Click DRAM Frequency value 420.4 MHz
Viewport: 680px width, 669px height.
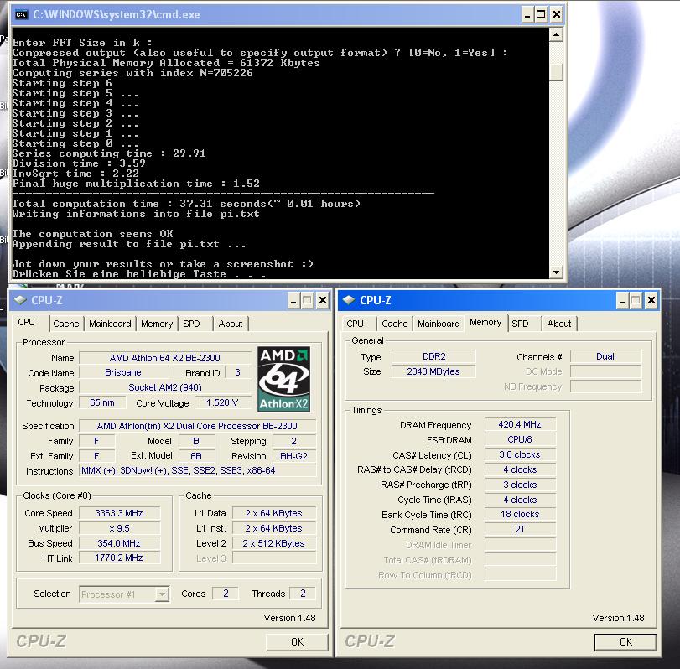[520, 424]
